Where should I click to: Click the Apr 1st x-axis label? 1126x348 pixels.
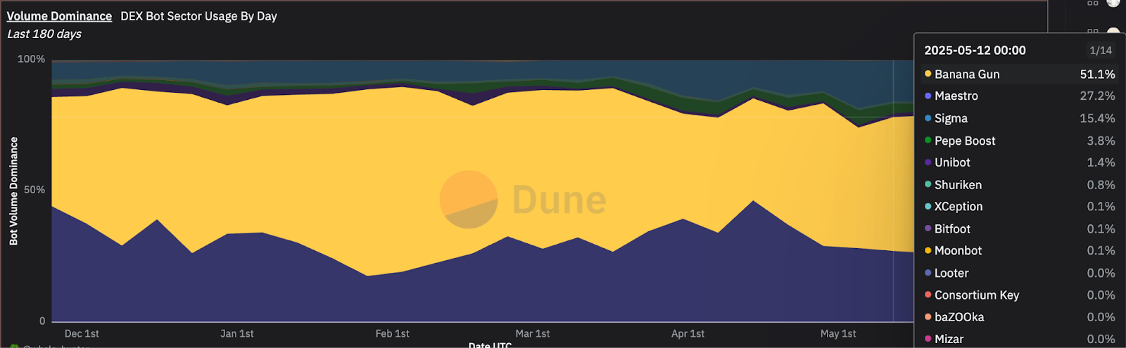[x=688, y=333]
